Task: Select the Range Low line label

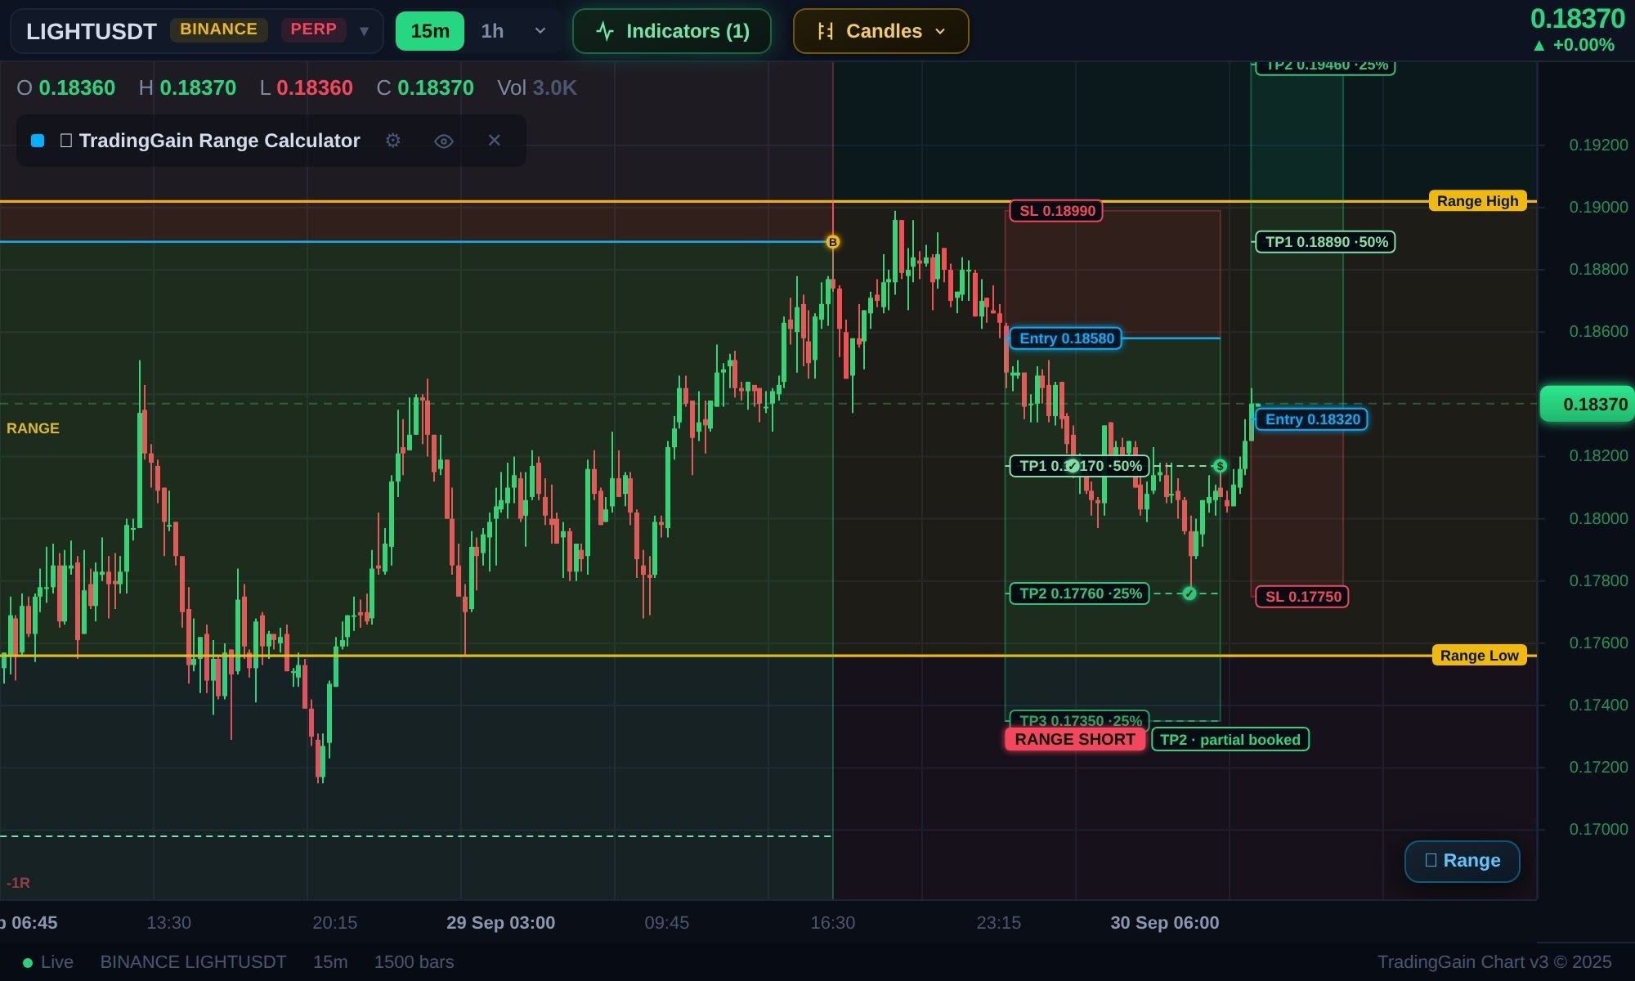Action: pos(1479,656)
